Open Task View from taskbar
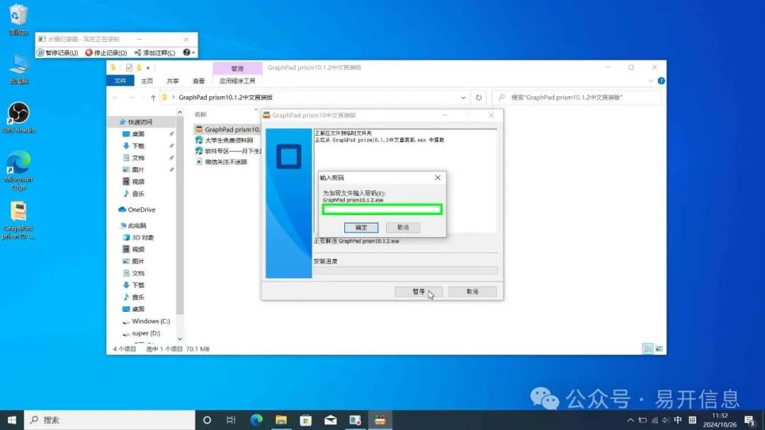The height and width of the screenshot is (430, 765). (x=231, y=420)
